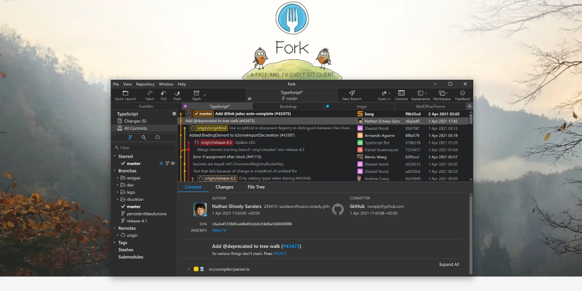Switch to the File Tree detail tab
This screenshot has height=291, width=582.
pos(256,187)
